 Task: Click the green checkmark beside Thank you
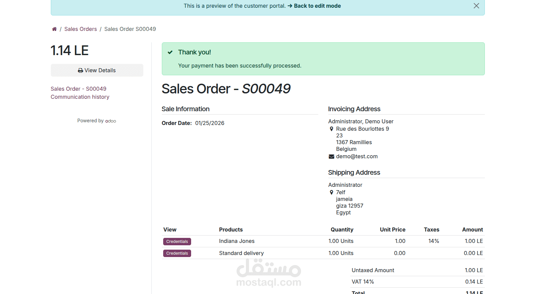[x=170, y=52]
